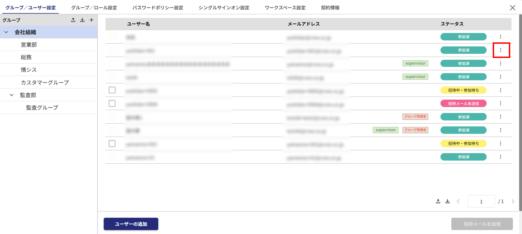The height and width of the screenshot is (234, 522).
Task: Click the download icon beside the pagination
Action: pos(448,201)
